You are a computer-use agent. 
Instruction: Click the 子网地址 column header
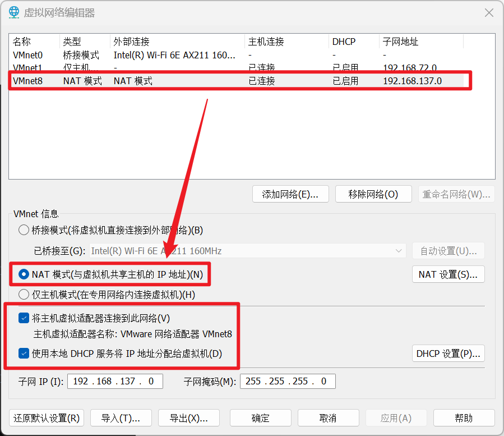(x=421, y=42)
